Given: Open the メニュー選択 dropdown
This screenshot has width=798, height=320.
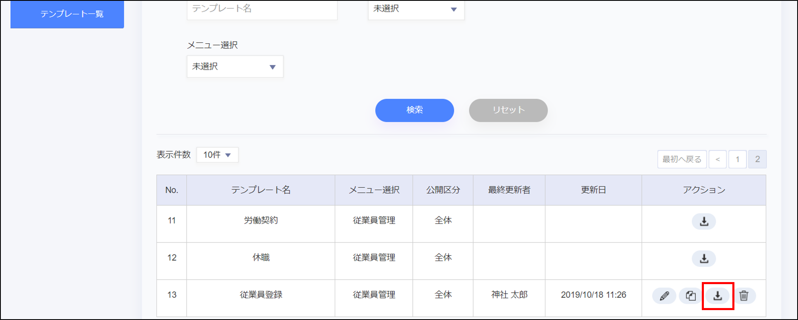Looking at the screenshot, I should [x=234, y=66].
